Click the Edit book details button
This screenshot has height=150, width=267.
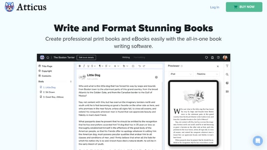pyautogui.click(x=86, y=57)
